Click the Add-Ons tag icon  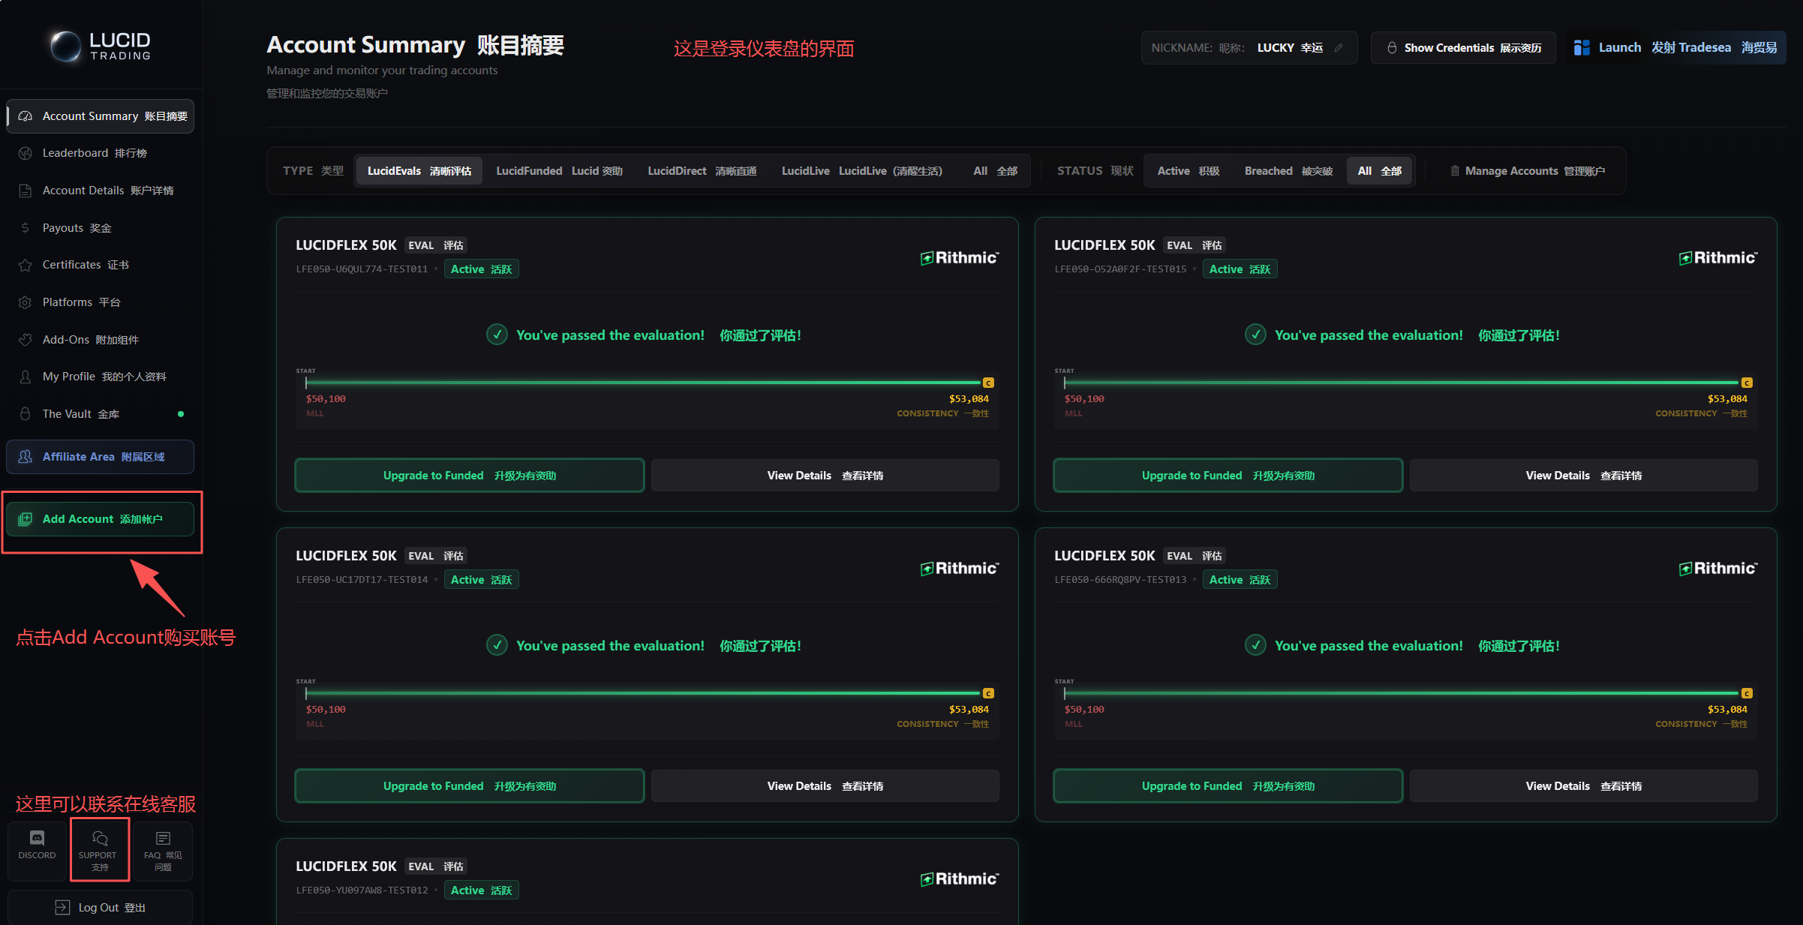pos(26,340)
